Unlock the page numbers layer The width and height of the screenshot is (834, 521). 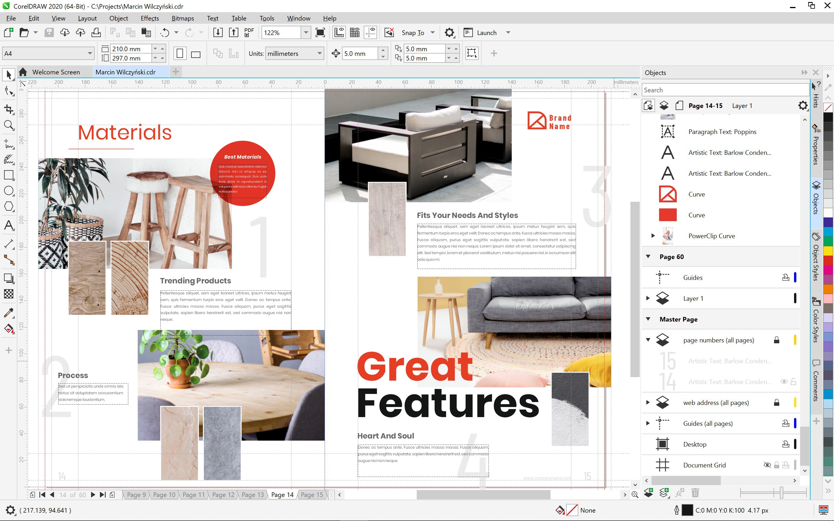click(x=776, y=340)
